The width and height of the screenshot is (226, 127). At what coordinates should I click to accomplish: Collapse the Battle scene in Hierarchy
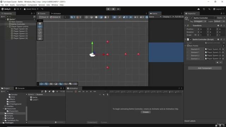pyautogui.click(x=6, y=19)
